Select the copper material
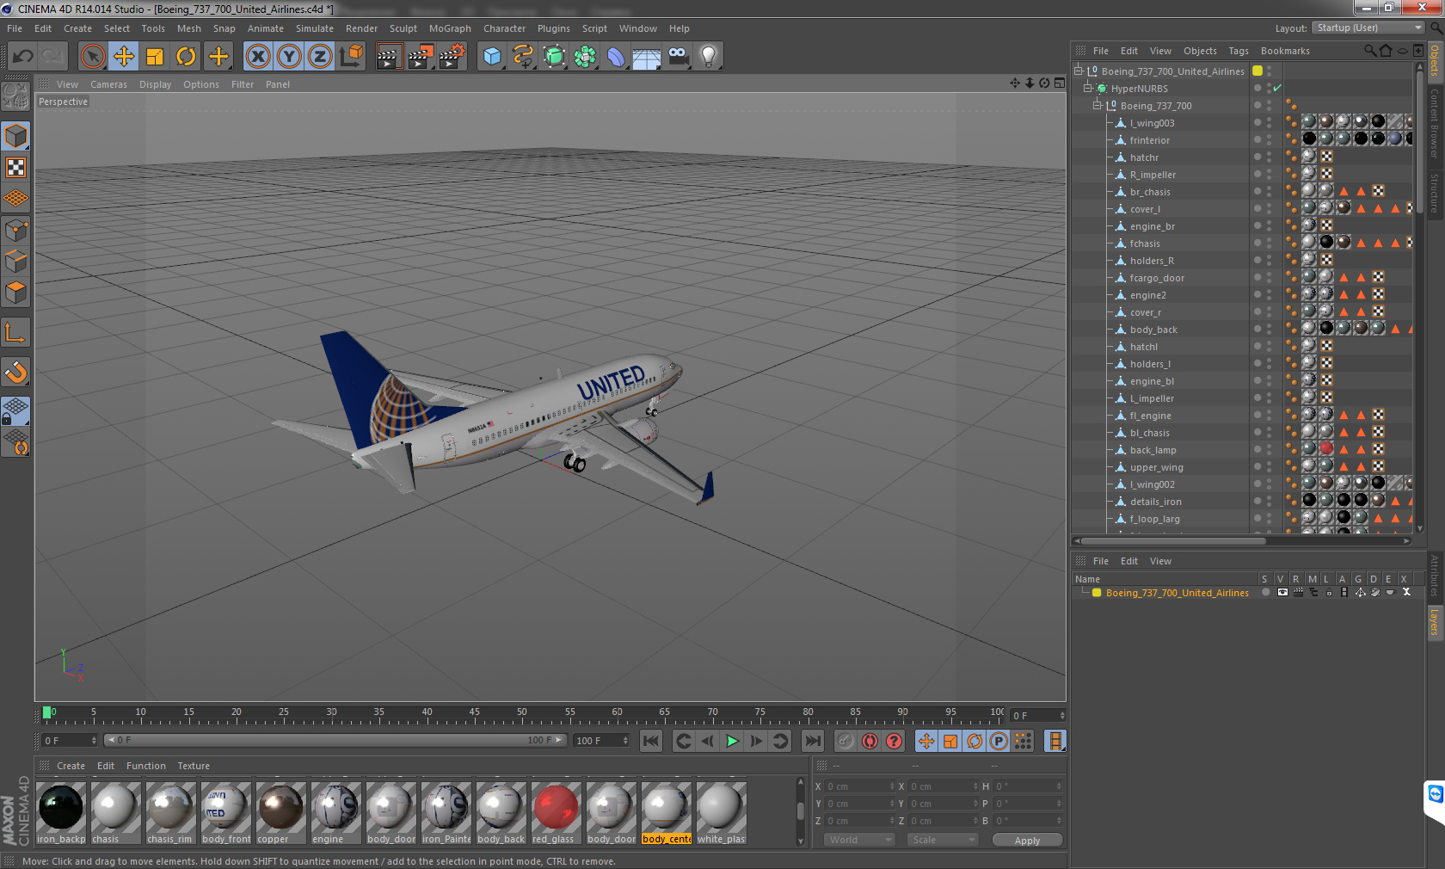Image resolution: width=1445 pixels, height=869 pixels. pyautogui.click(x=280, y=813)
